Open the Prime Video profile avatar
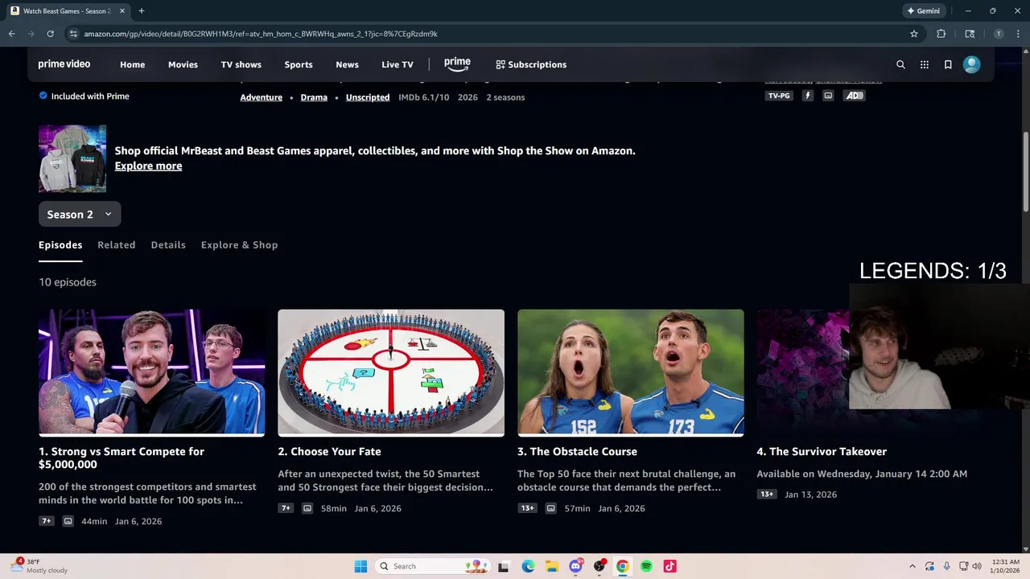 (x=972, y=64)
